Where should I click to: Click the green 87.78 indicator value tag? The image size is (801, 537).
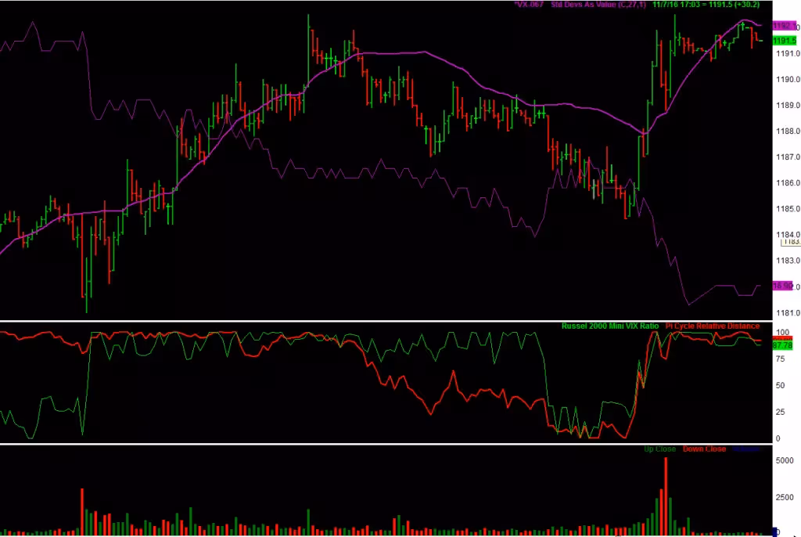coord(782,346)
